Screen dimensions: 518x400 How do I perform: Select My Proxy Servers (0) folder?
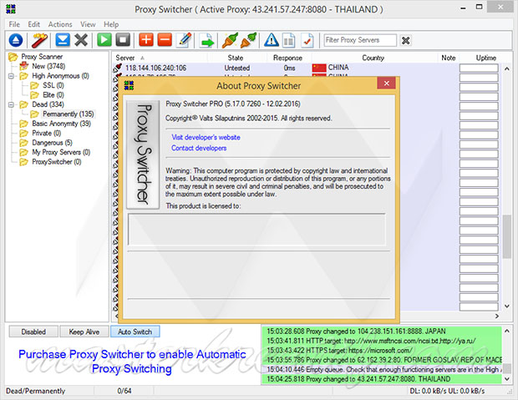click(x=61, y=152)
